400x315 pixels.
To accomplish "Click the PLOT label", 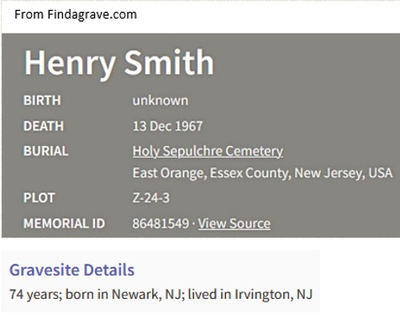I will tap(39, 198).
